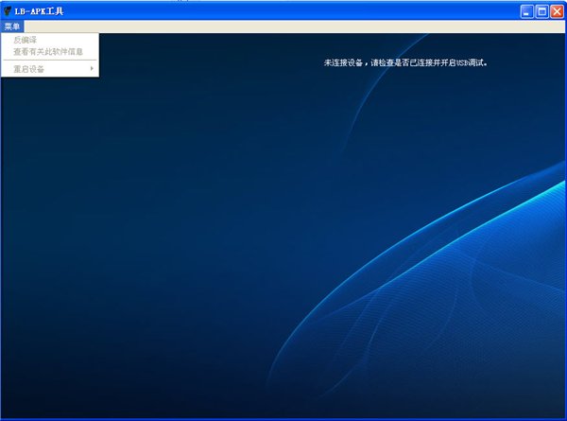Choose 查看有关此软件信息 menu item
Image resolution: width=567 pixels, height=421 pixels.
[x=49, y=52]
